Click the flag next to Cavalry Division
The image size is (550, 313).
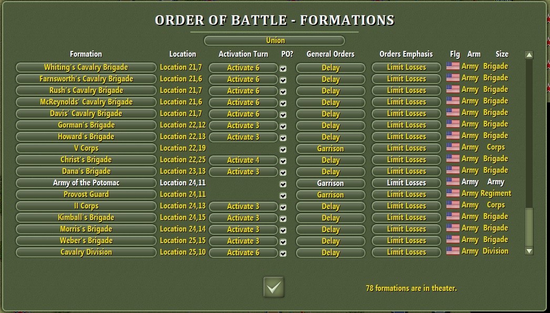tap(452, 252)
